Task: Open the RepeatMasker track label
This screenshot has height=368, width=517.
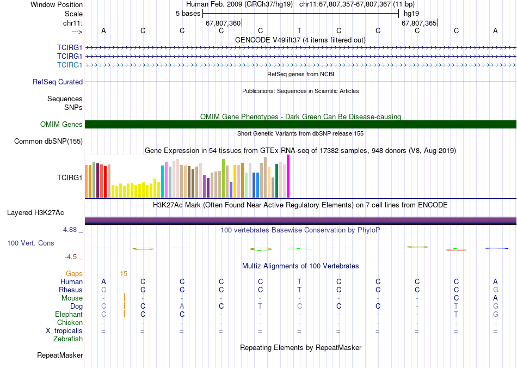Action: [x=60, y=355]
